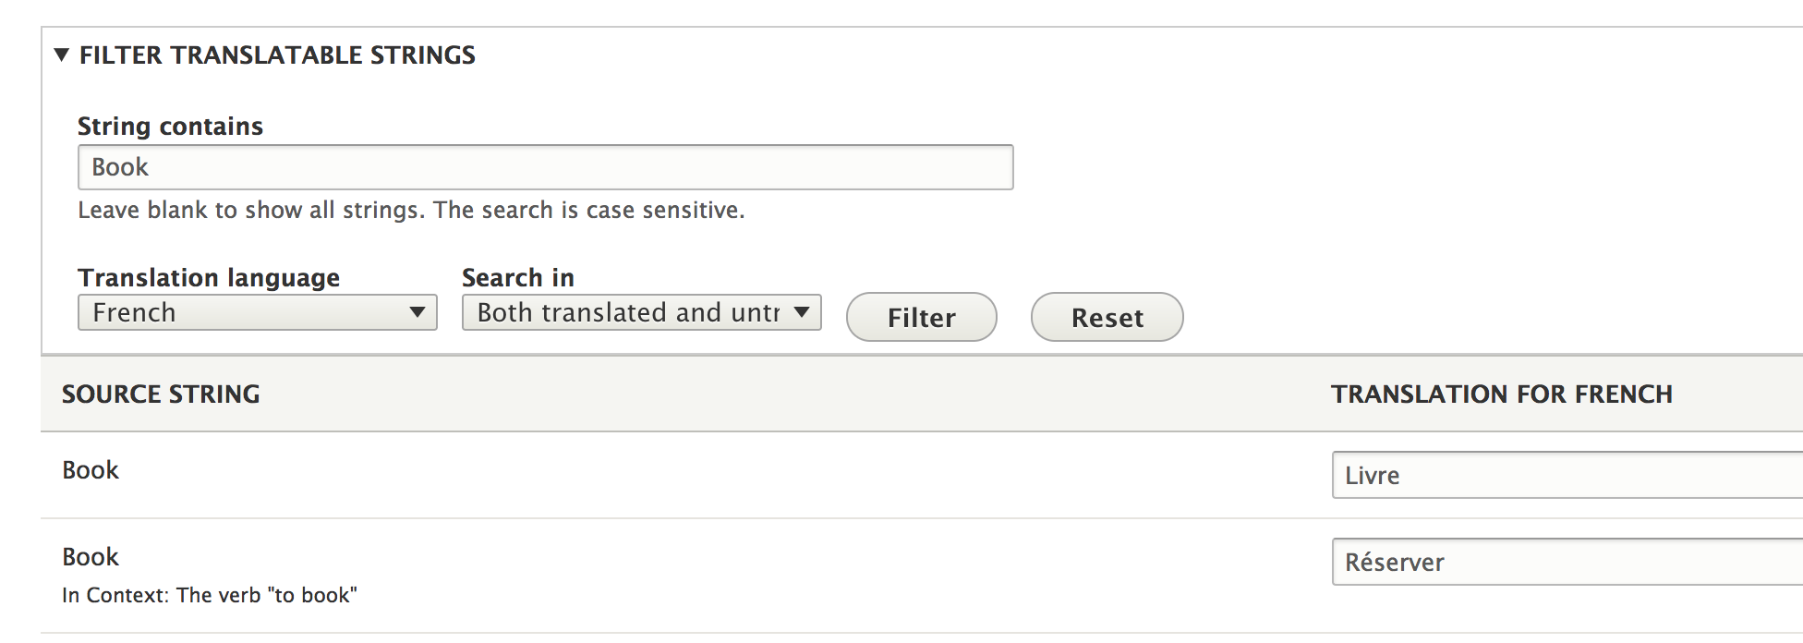The height and width of the screenshot is (643, 1803).
Task: Click the Leave blank help text
Action: (x=411, y=211)
